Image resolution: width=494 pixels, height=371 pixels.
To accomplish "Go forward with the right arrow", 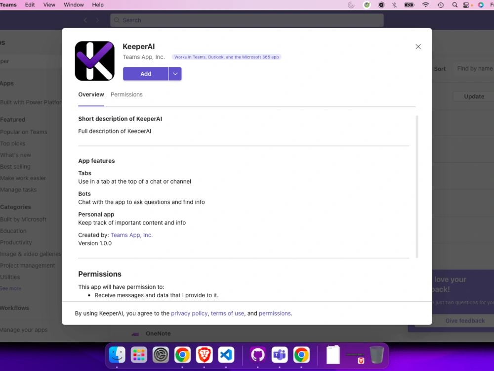I will point(97,20).
